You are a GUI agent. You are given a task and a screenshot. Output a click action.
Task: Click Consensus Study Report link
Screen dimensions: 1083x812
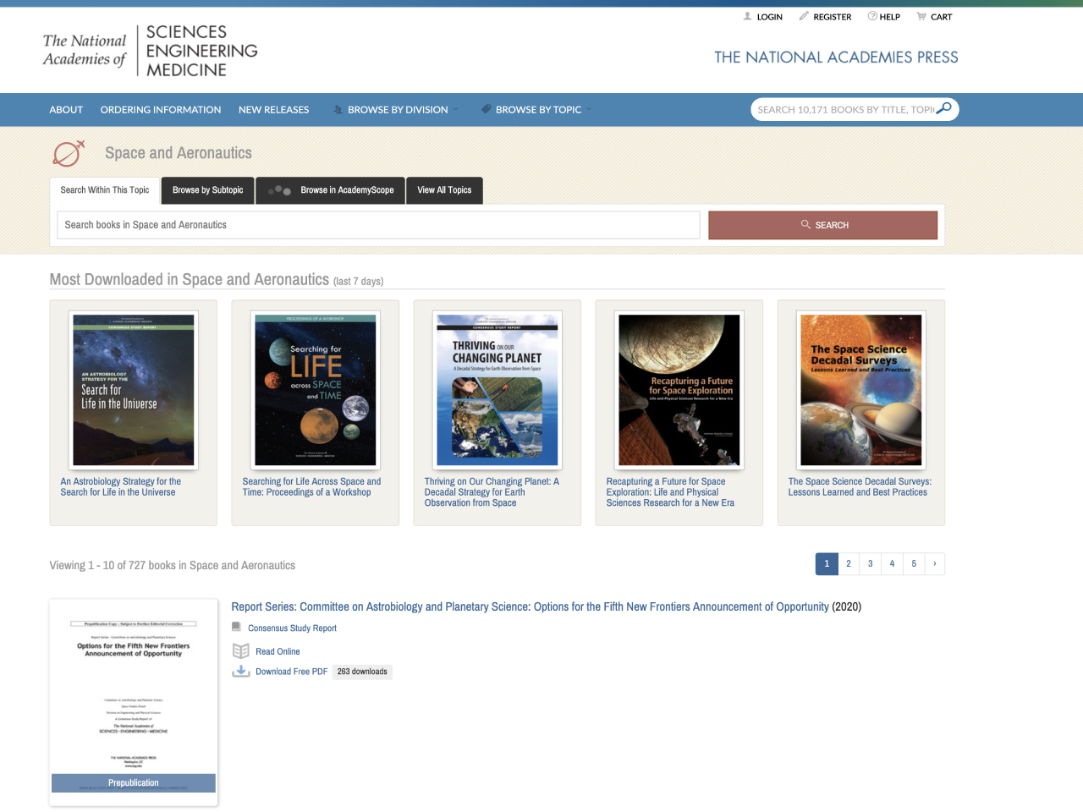click(x=292, y=628)
